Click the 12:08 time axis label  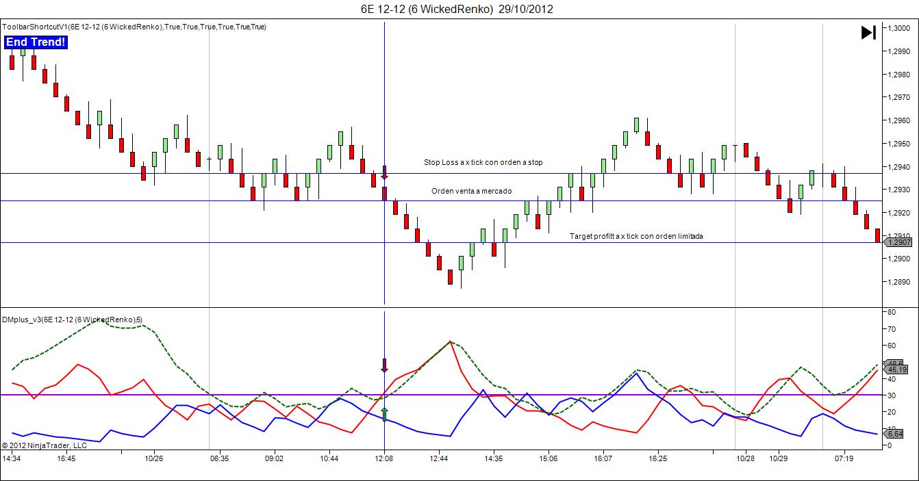point(384,458)
